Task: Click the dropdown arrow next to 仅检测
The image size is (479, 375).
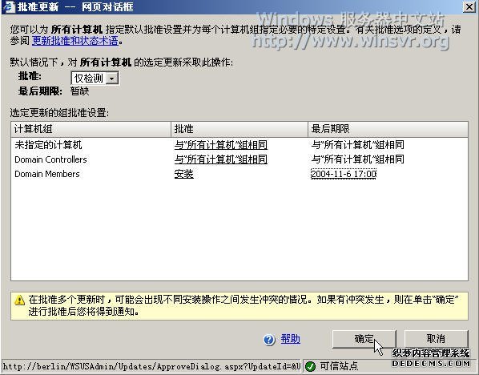Action: click(112, 79)
